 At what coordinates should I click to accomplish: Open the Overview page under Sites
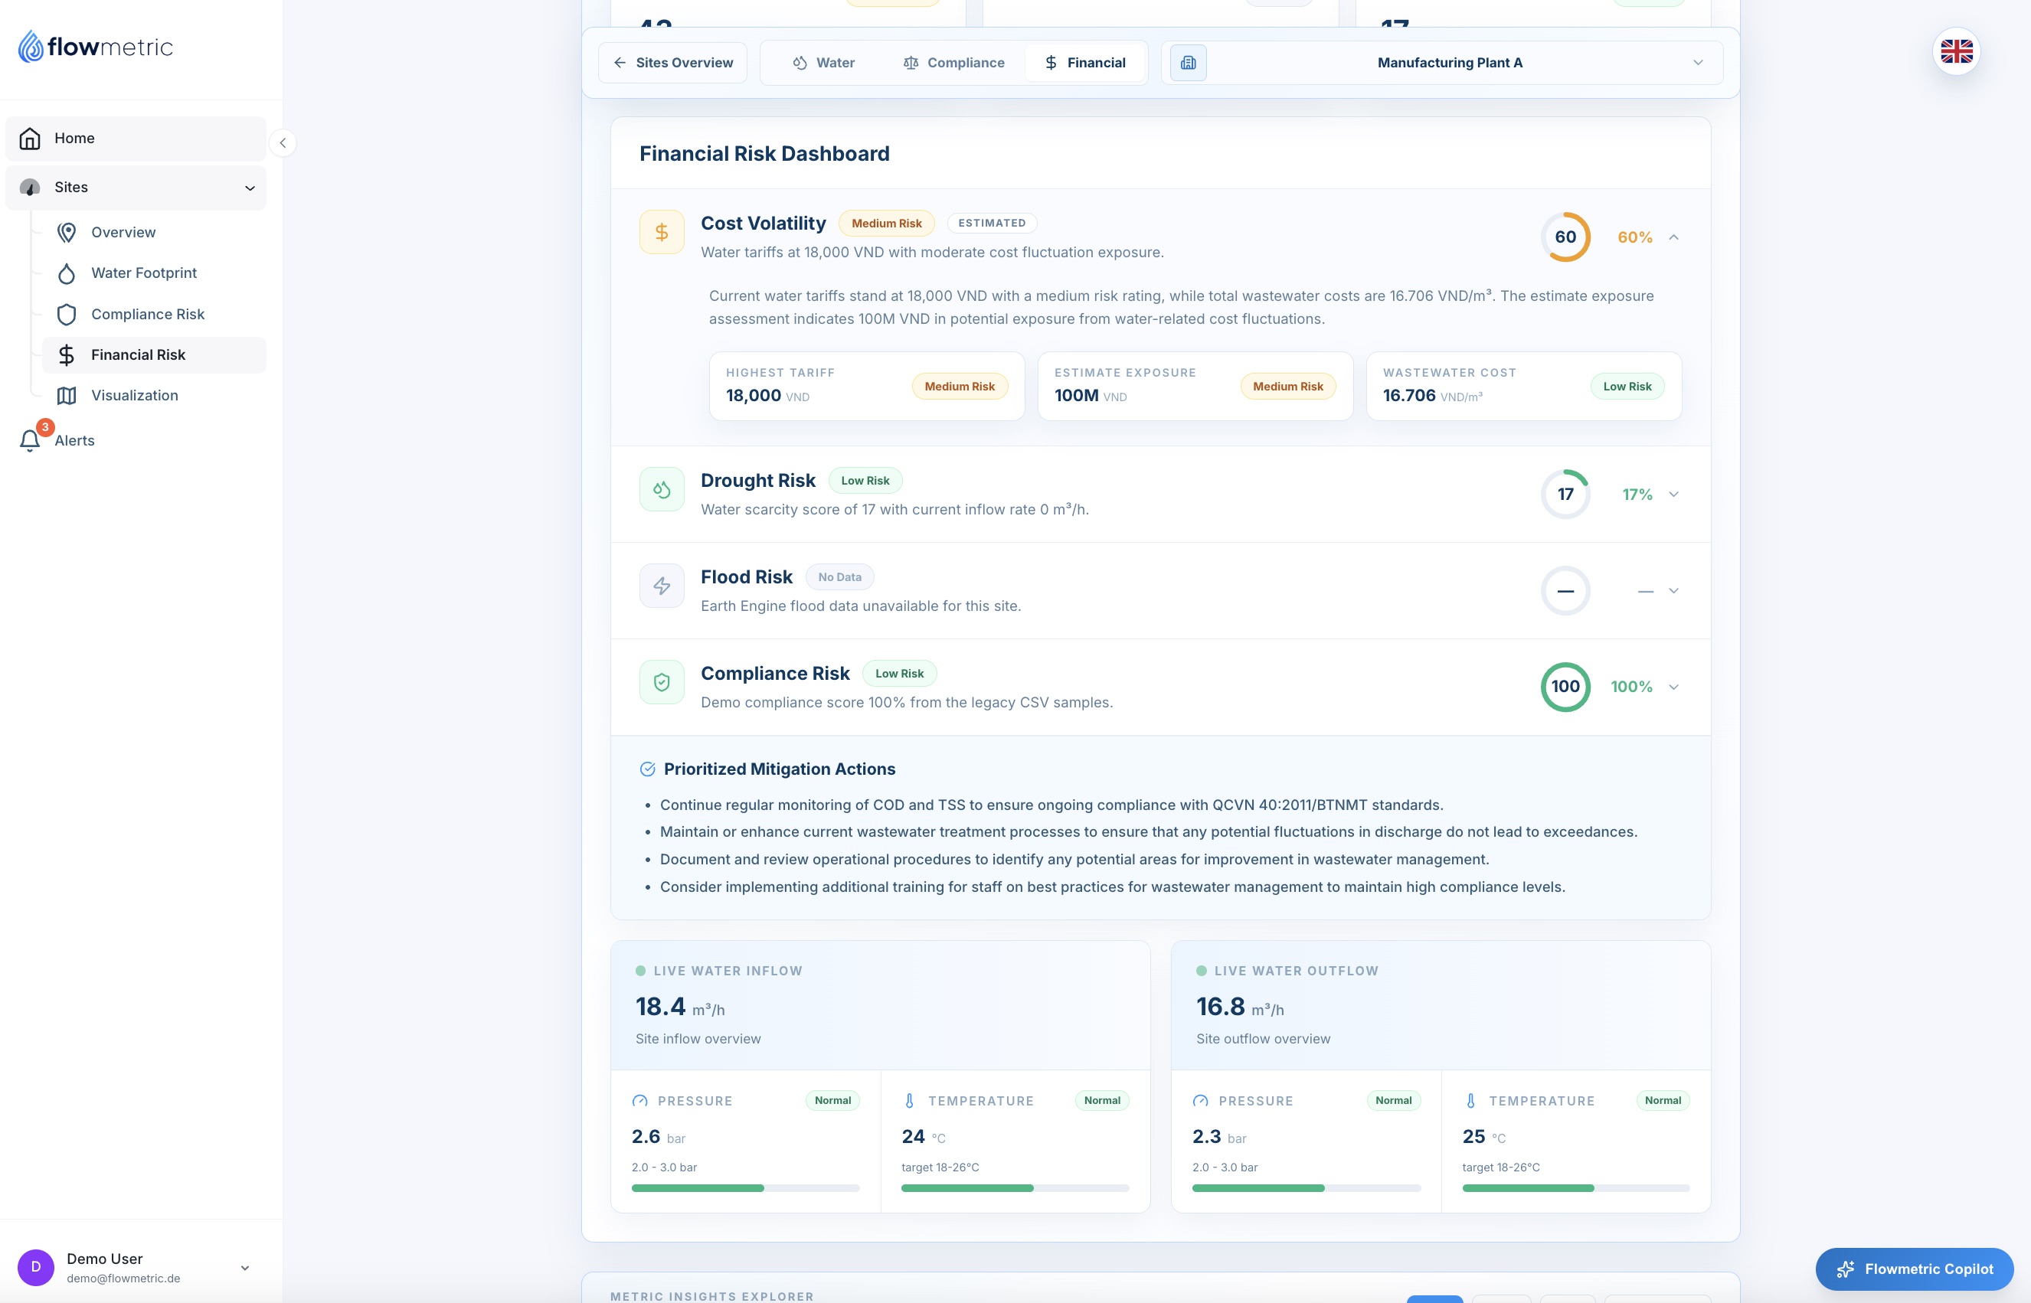tap(154, 232)
